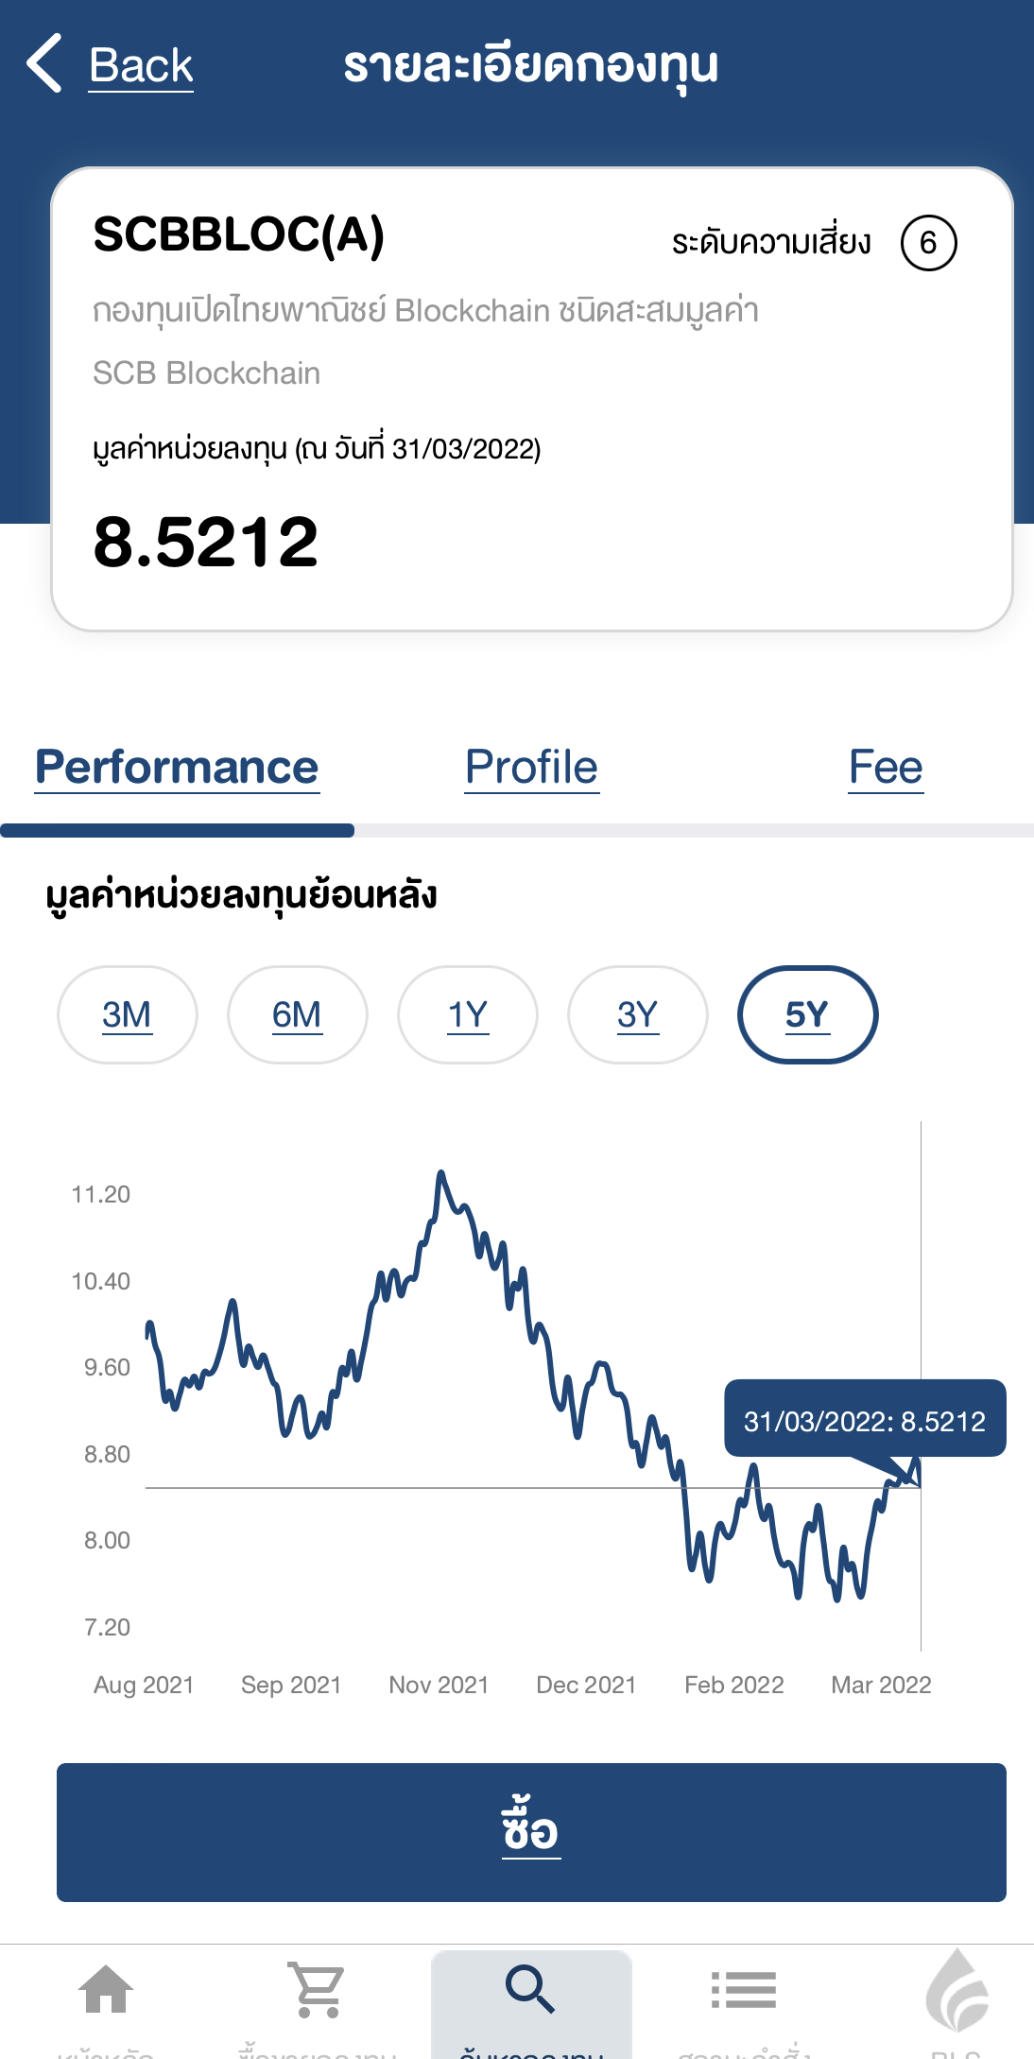1034x2059 pixels.
Task: Tap the BLS logo icon
Action: pyautogui.click(x=956, y=1989)
